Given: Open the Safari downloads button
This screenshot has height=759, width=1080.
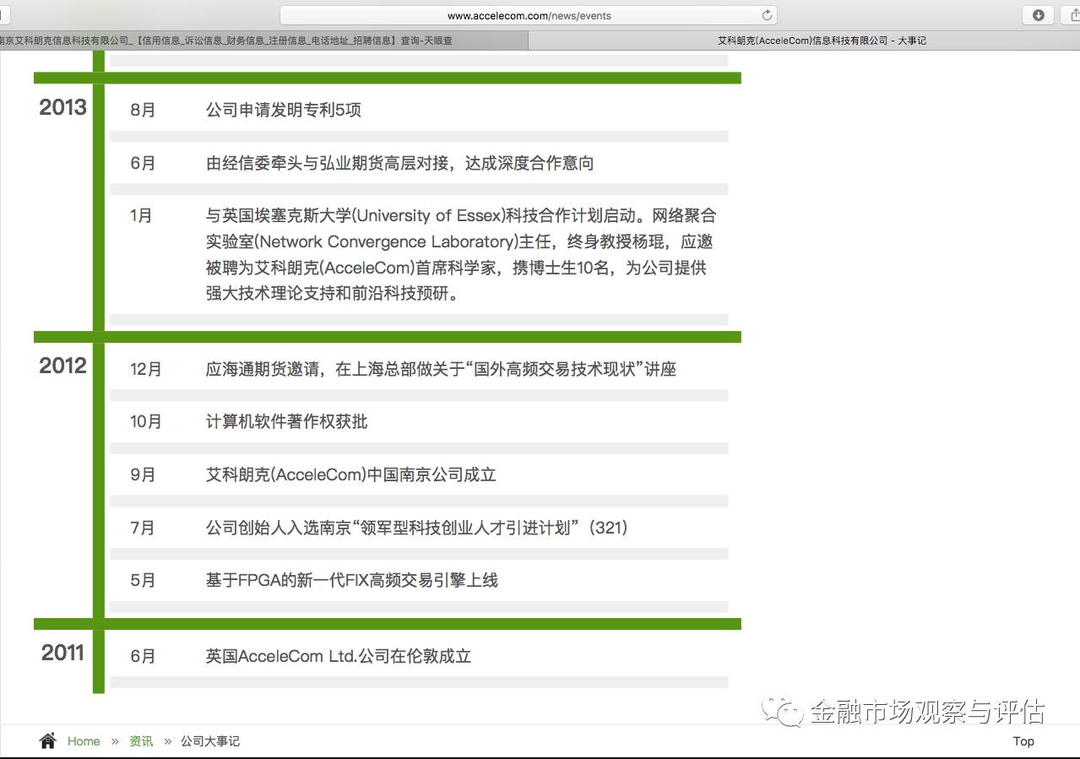Looking at the screenshot, I should click(1039, 15).
